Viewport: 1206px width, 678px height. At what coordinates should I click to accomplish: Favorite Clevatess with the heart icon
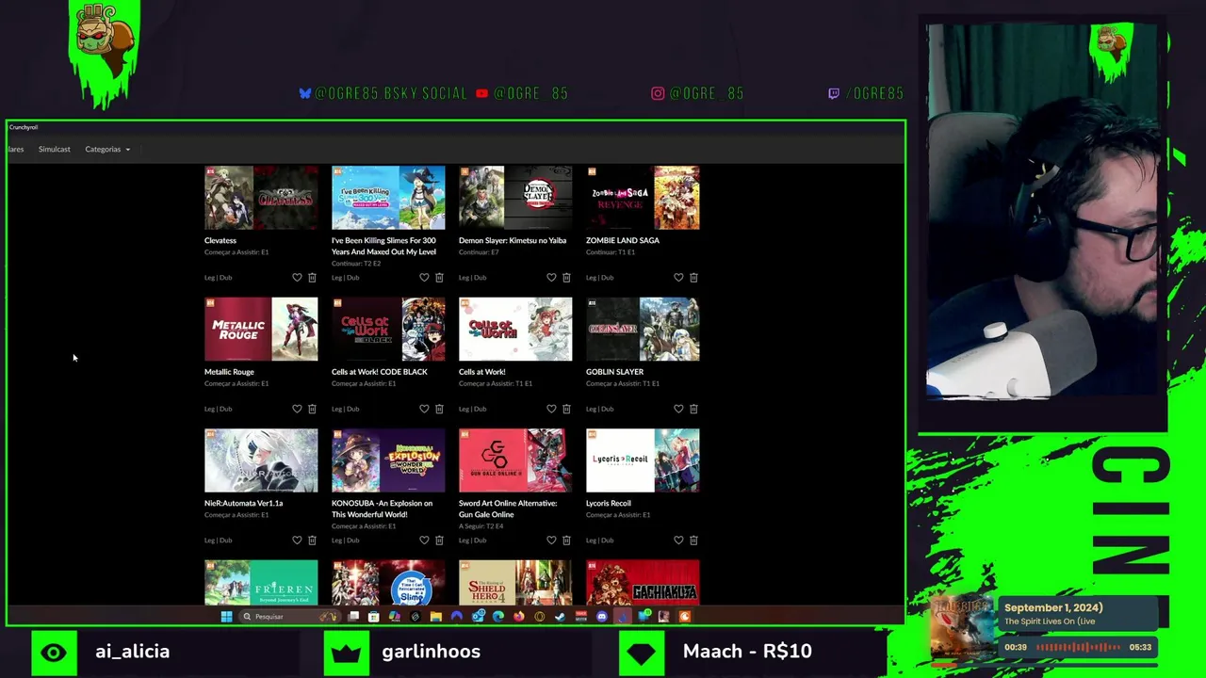pos(297,278)
